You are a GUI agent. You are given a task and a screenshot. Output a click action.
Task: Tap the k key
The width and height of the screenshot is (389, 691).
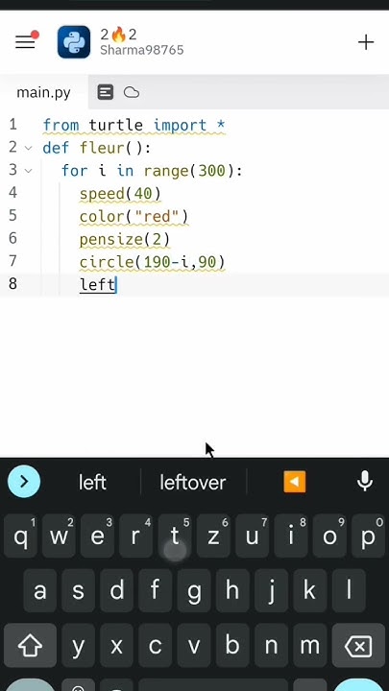[309, 591]
